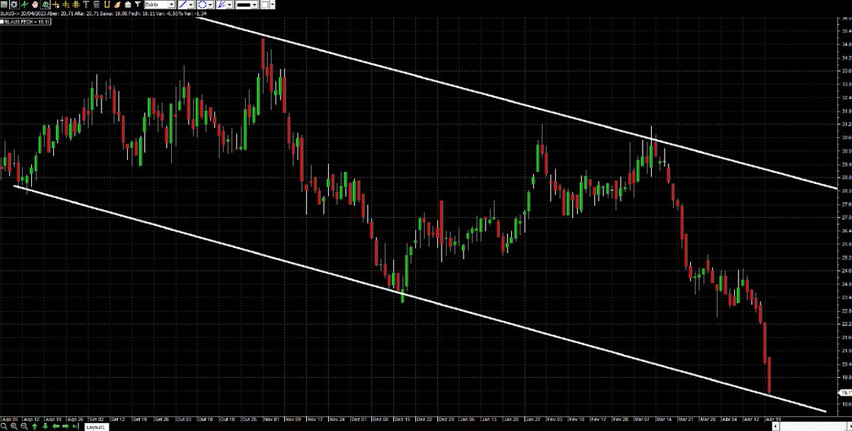This screenshot has width=852, height=431.
Task: Toggle the yellow magnet U icon
Action: coord(107,4)
